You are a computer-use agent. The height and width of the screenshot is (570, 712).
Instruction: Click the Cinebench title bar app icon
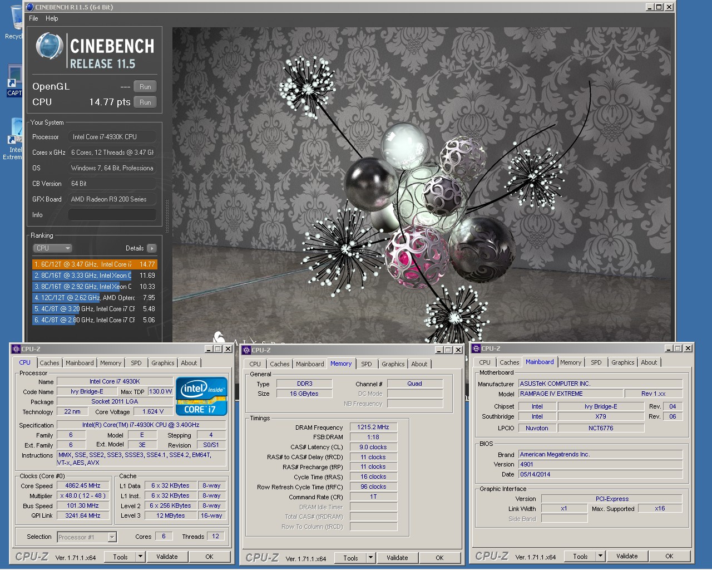click(30, 7)
